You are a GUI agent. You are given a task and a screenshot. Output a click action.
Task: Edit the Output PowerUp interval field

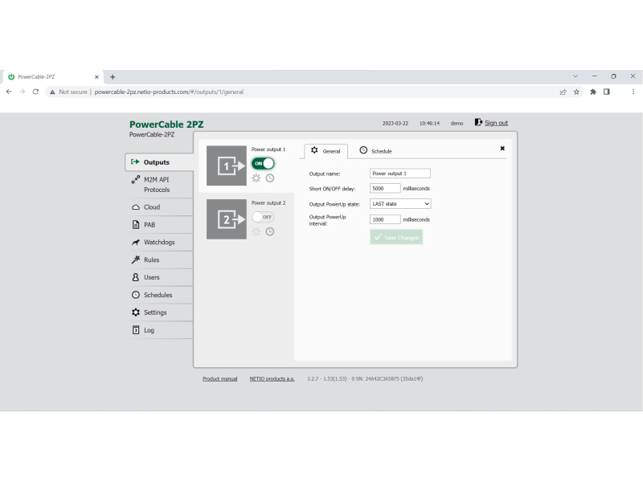385,219
